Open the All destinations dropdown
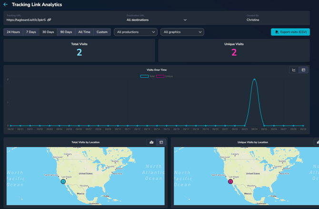Viewport: 319px width, 209px height. [157, 20]
